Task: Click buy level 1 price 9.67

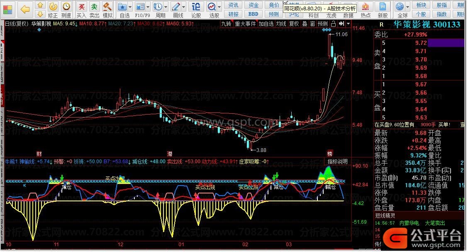Action: [421, 85]
